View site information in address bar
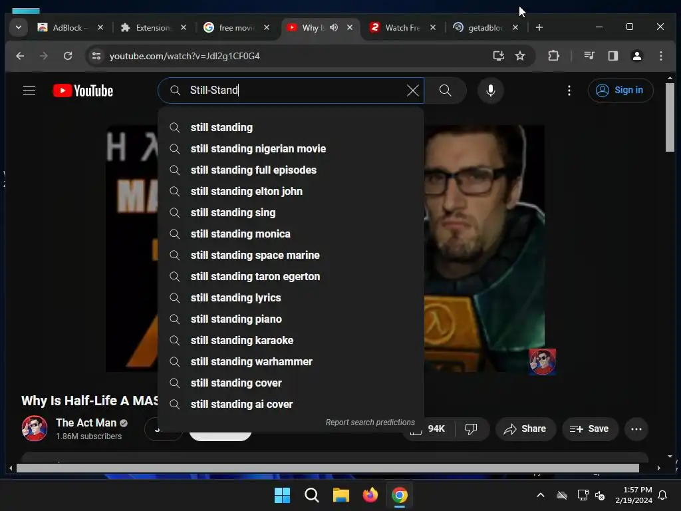The width and height of the screenshot is (681, 511). pyautogui.click(x=96, y=56)
